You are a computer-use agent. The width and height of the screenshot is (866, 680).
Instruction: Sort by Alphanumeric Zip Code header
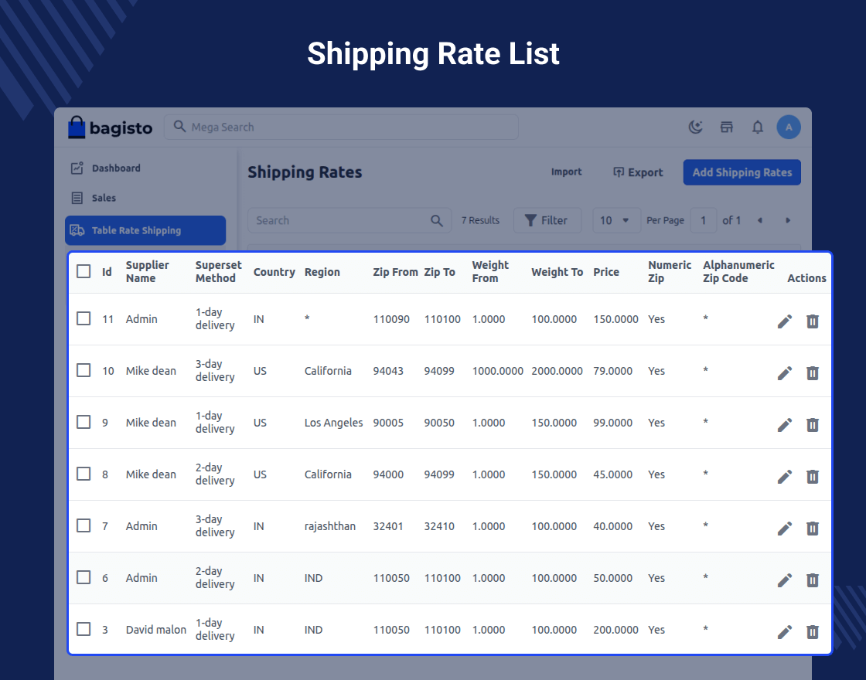[x=738, y=271]
